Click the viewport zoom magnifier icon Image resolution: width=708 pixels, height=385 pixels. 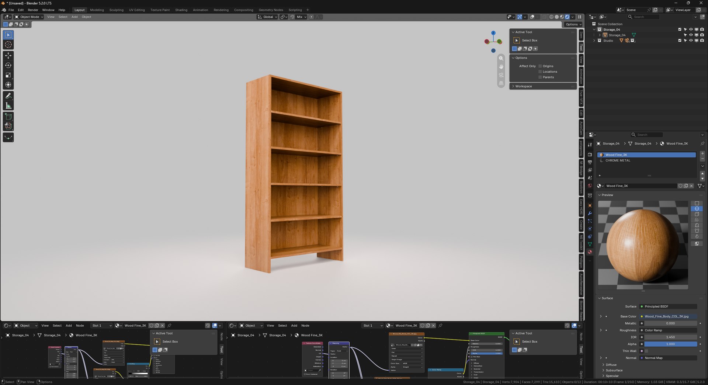pyautogui.click(x=501, y=58)
